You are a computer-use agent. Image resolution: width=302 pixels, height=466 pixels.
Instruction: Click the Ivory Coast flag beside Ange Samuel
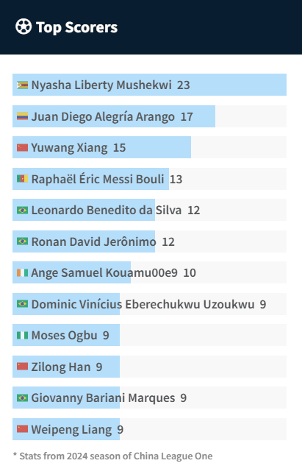(22, 272)
